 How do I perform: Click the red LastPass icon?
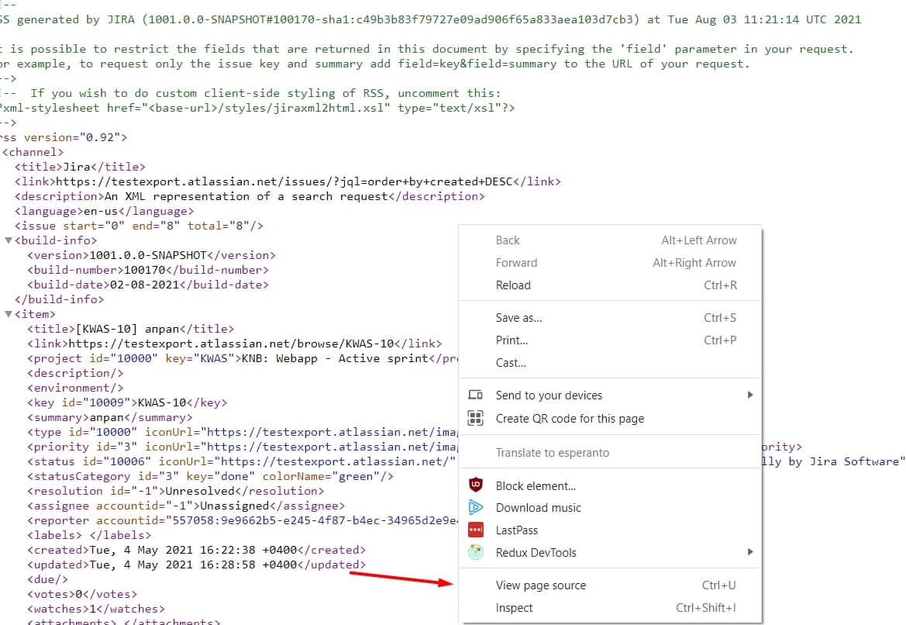(x=476, y=530)
